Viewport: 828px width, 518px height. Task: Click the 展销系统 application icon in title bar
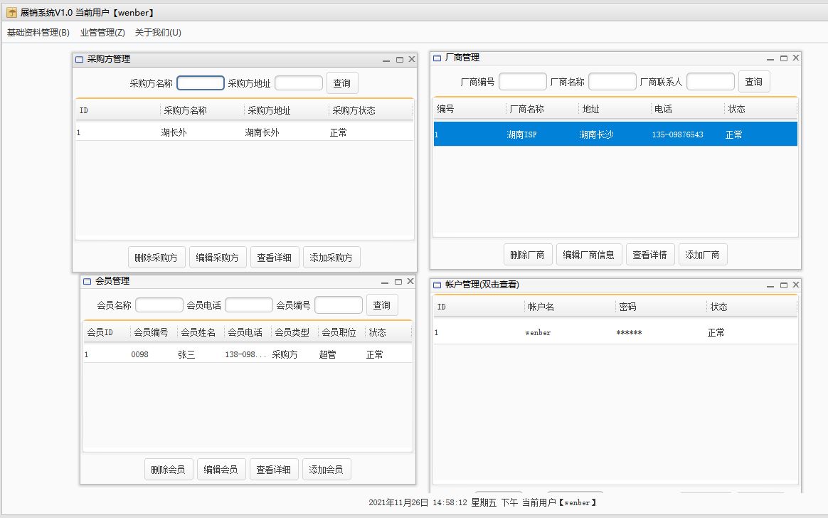coord(10,11)
